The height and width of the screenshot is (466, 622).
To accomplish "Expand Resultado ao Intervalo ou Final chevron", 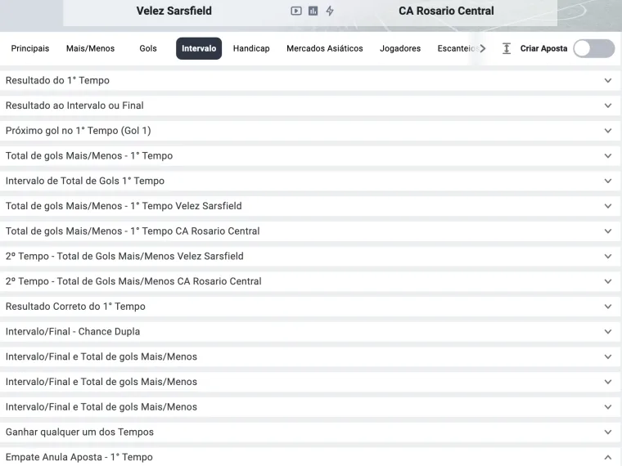I will [x=608, y=105].
